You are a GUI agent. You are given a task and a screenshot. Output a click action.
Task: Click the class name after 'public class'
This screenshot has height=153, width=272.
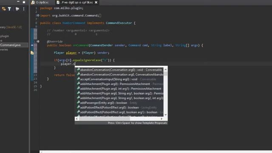coord(74,23)
